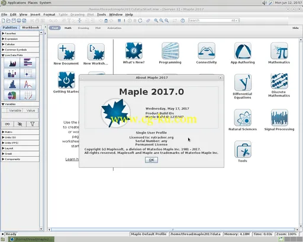
Task: Expand the Favorites palette
Action: tap(20, 34)
